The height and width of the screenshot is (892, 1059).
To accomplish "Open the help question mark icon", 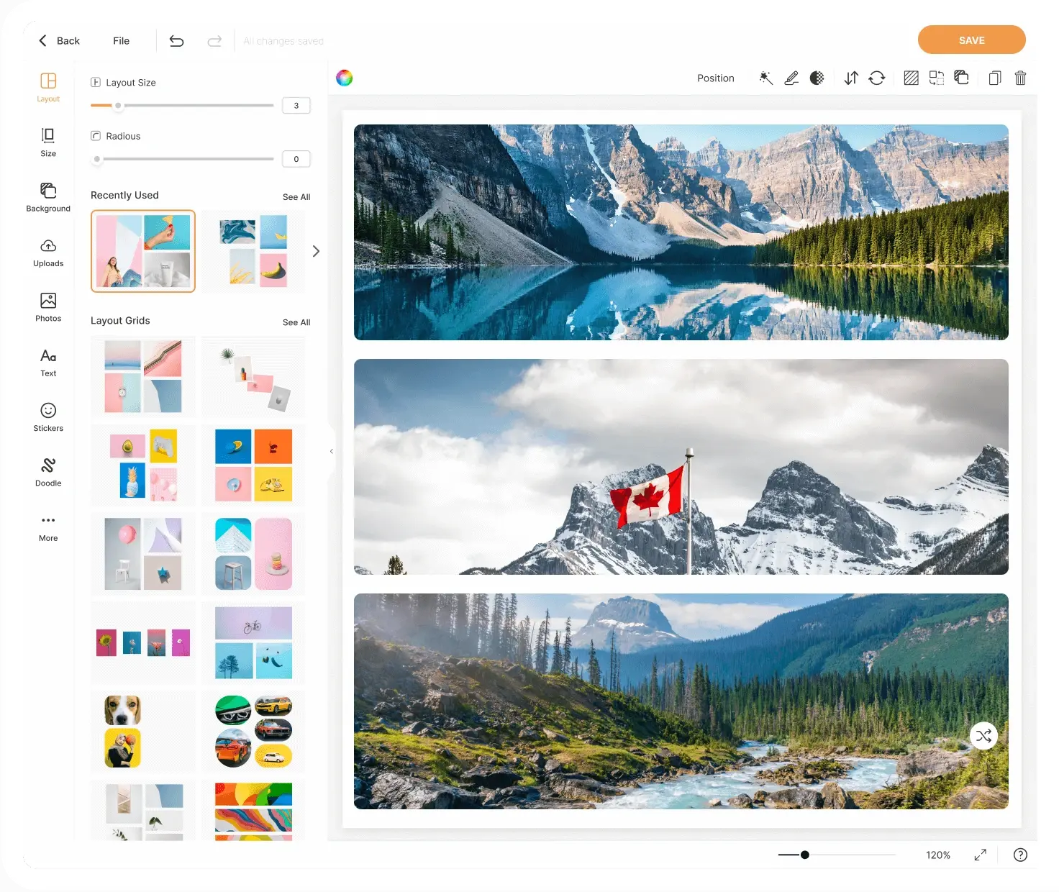I will point(1020,855).
